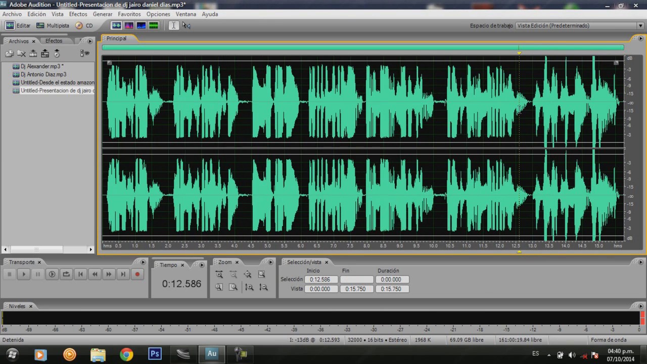The height and width of the screenshot is (364, 647).
Task: Click zoom in vertically icon
Action: click(x=249, y=287)
